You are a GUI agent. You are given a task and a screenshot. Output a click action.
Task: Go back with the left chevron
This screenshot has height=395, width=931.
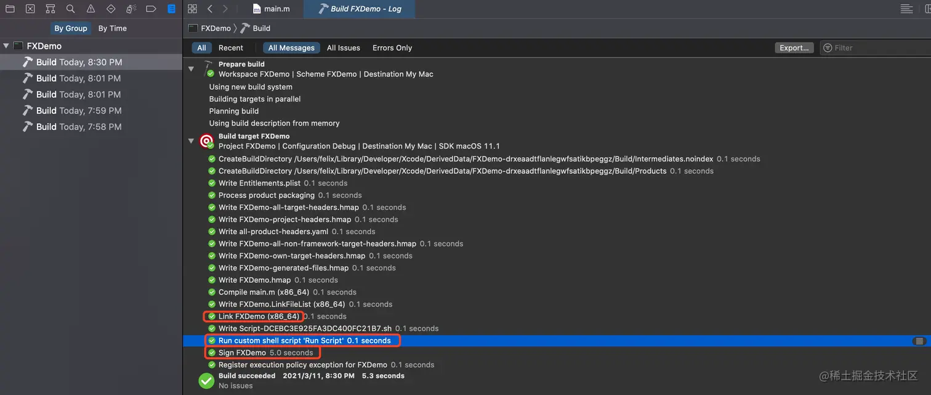click(210, 9)
